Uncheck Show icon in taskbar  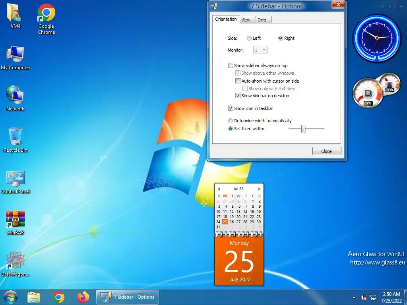(231, 108)
